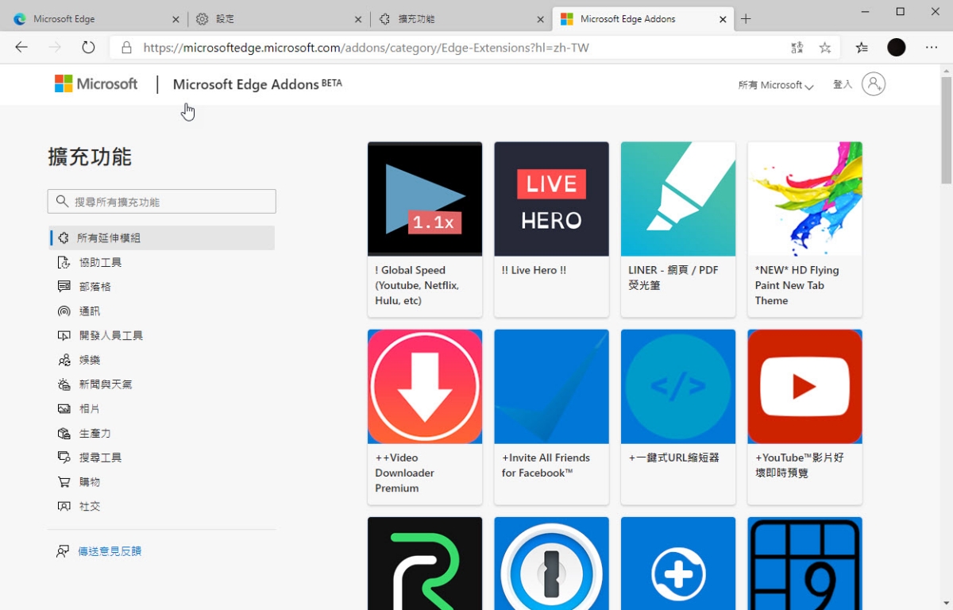Click the browser profile avatar

(896, 48)
